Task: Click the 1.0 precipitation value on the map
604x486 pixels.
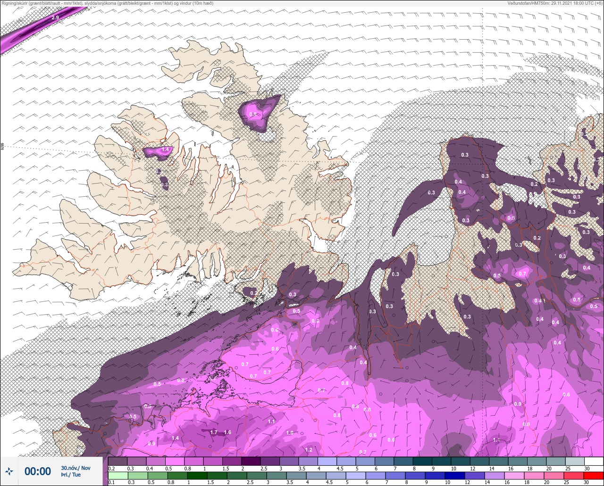Action: point(290,433)
